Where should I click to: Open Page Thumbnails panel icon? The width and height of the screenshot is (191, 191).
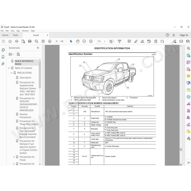(x=3, y=50)
